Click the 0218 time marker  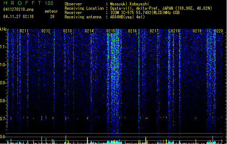[175, 31]
